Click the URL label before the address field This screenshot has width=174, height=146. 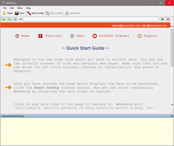pyautogui.click(x=21, y=19)
